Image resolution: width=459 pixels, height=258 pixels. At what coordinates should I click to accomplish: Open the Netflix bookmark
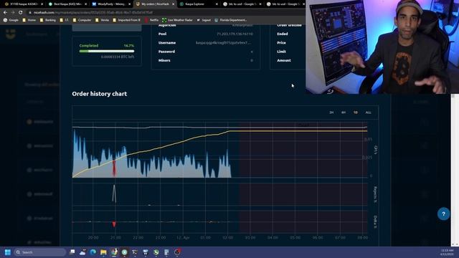click(151, 20)
